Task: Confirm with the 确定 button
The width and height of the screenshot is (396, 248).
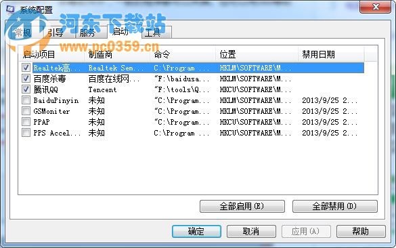Action: pyautogui.click(x=196, y=231)
